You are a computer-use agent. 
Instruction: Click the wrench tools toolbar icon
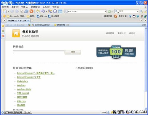click(x=50, y=11)
